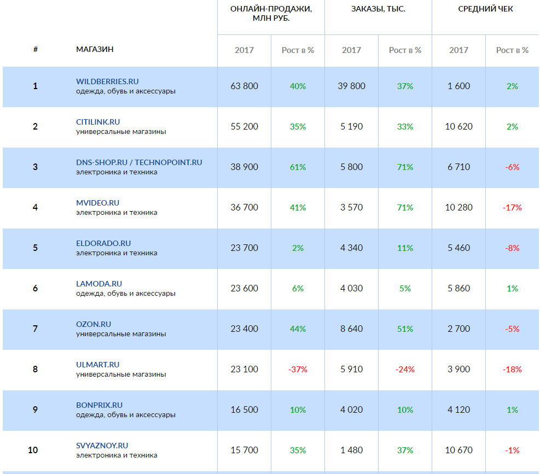The image size is (540, 474).
Task: Select Ulmart sales growth -37%
Action: click(298, 370)
